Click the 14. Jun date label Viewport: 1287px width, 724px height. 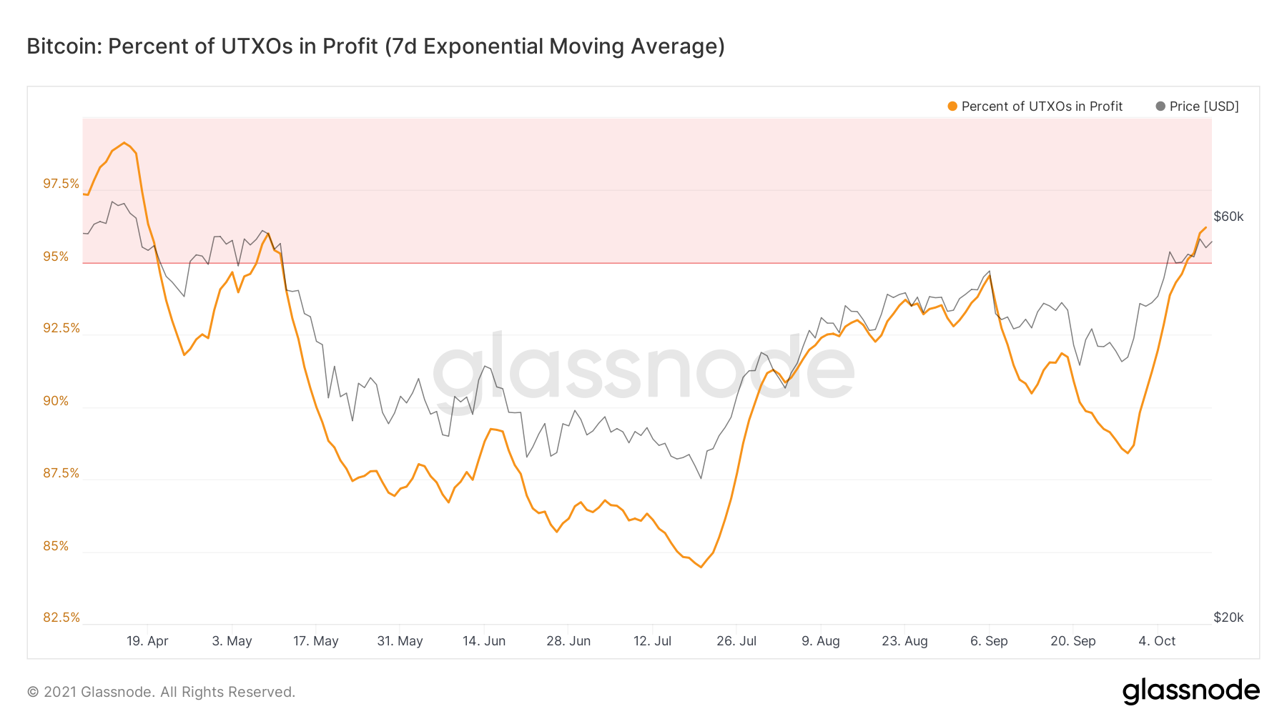[x=484, y=641]
